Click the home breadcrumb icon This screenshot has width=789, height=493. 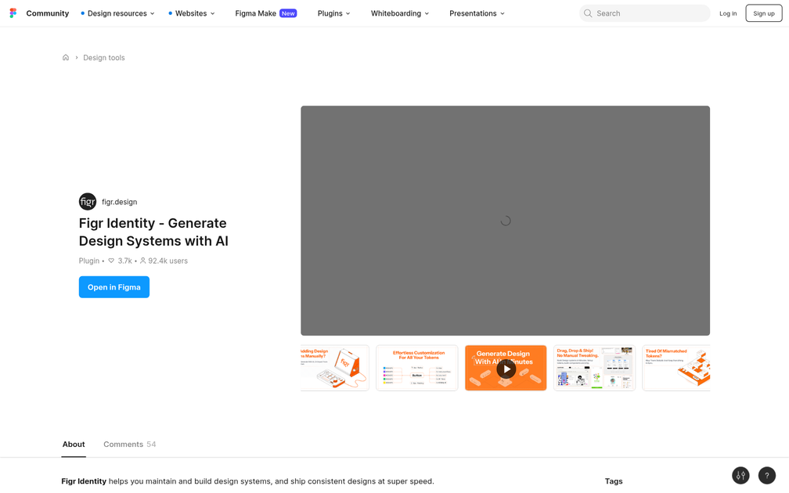point(66,57)
